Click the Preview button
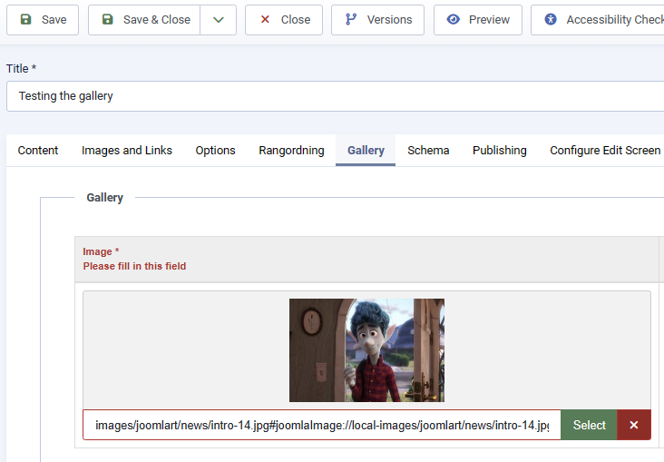664x462 pixels. (x=478, y=20)
